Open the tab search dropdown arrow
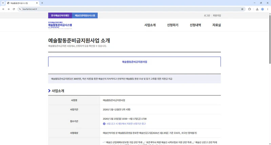271x145 pixels. point(3,3)
